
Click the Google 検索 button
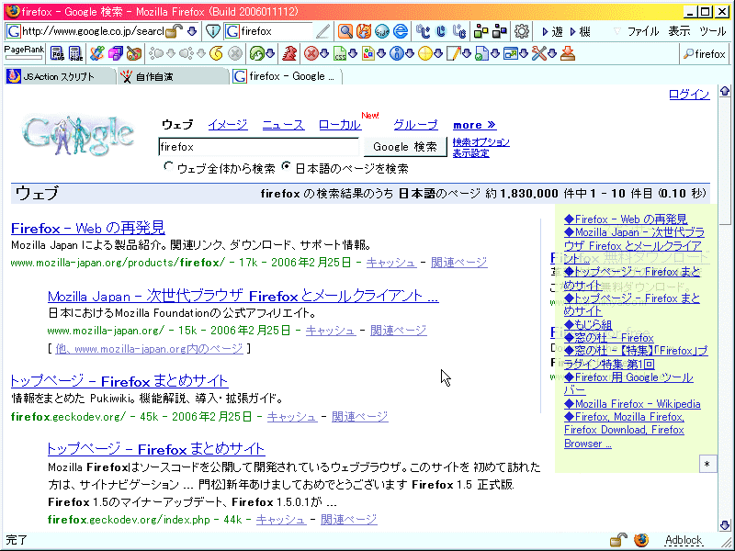(405, 147)
